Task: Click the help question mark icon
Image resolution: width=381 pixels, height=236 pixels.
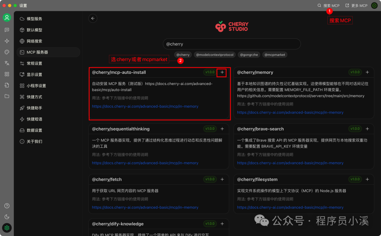Action: coord(7,206)
